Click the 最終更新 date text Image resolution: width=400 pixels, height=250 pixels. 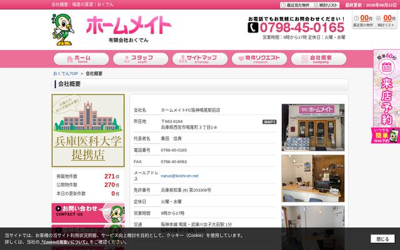(371, 5)
